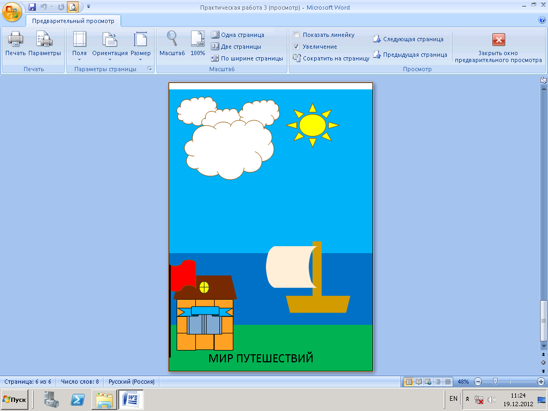Select the Предварительный просмотр tab
This screenshot has width=548, height=411.
click(x=73, y=21)
